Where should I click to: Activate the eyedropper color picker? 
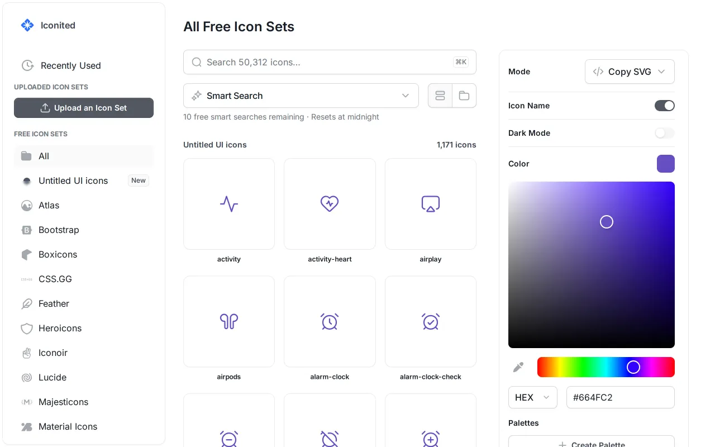[518, 367]
